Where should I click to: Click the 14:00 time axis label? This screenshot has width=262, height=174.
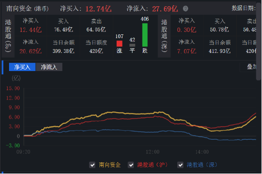point(202,152)
